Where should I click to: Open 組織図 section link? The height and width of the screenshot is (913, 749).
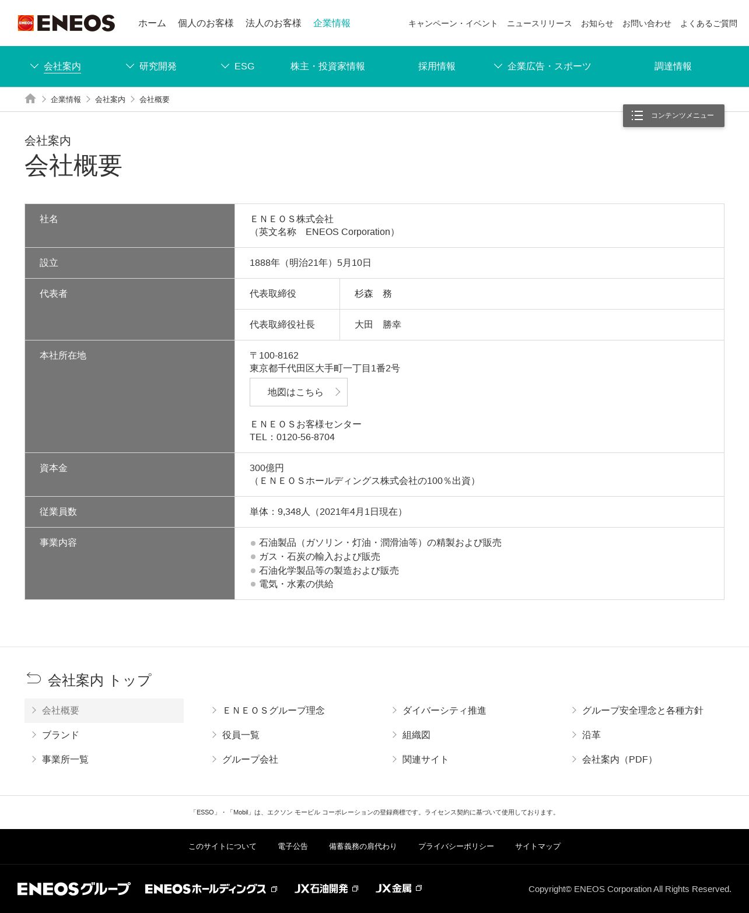416,735
